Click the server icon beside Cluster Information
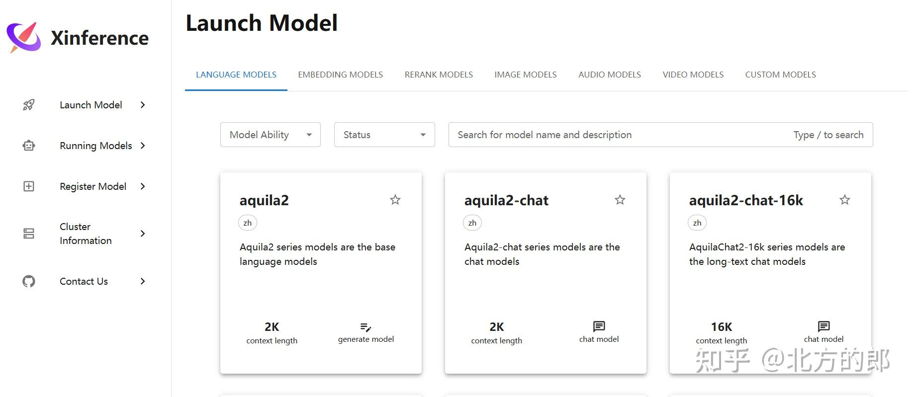Viewport: 914px width, 397px height. 29,234
